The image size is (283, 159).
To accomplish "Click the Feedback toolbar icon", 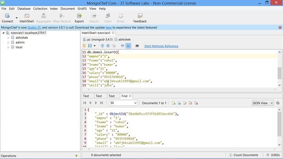I will [140, 18].
